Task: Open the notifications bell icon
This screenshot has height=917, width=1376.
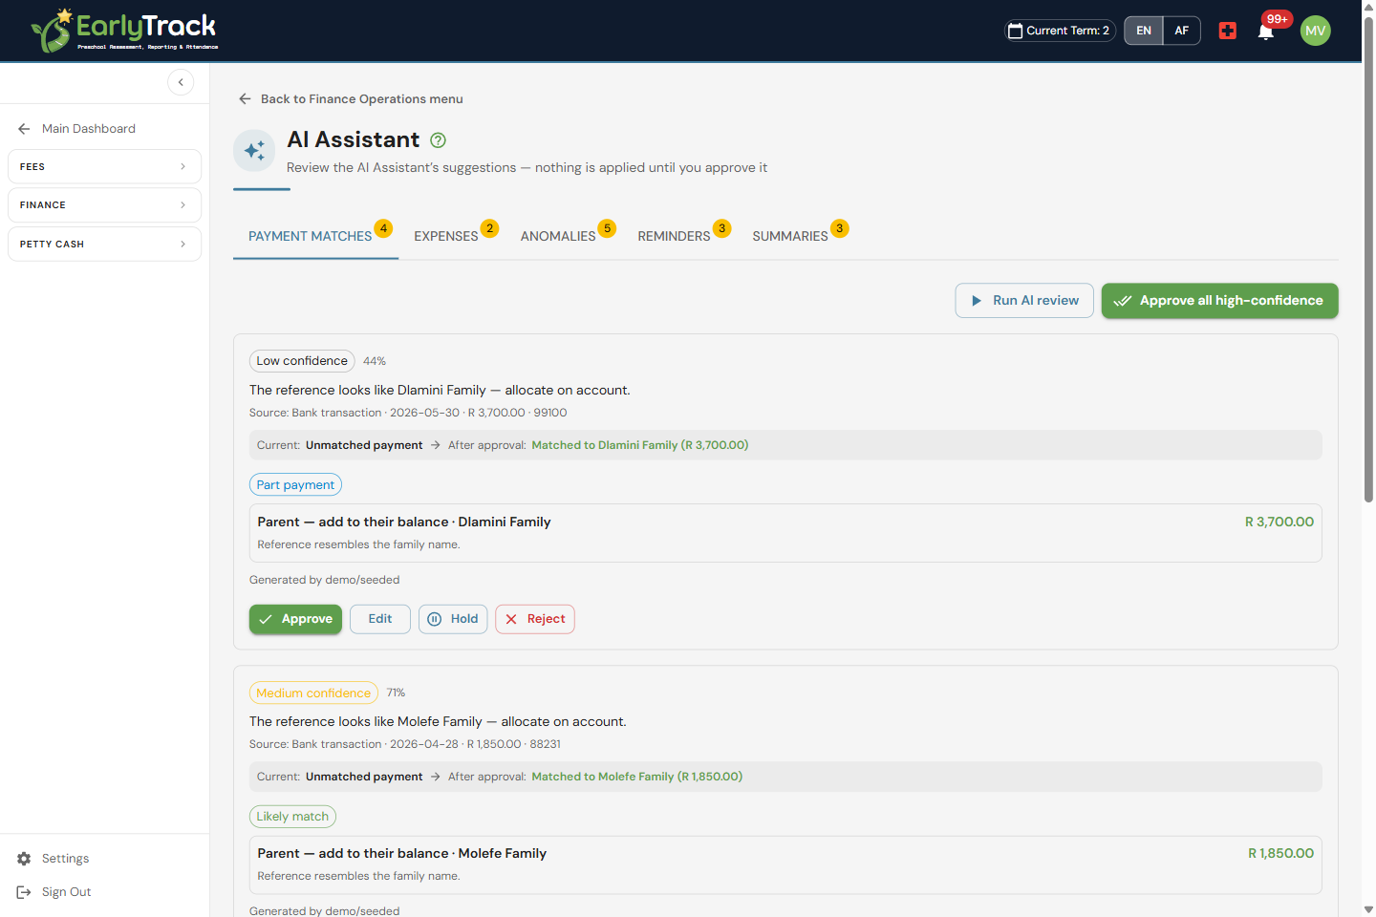Action: click(x=1265, y=32)
